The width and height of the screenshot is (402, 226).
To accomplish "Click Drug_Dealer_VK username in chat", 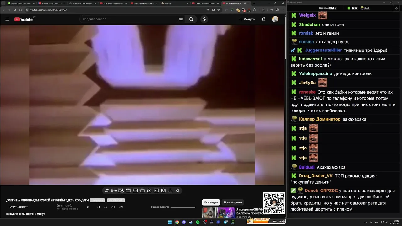I will click(x=316, y=176).
